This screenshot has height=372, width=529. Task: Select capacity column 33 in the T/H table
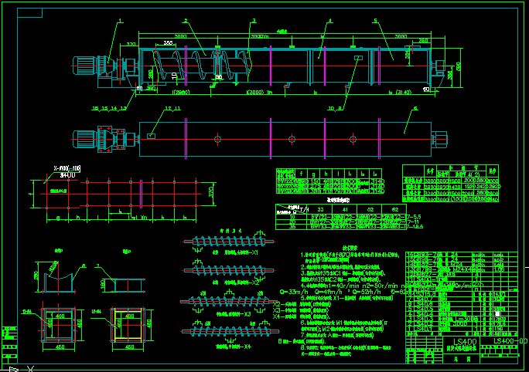pyautogui.click(x=320, y=209)
